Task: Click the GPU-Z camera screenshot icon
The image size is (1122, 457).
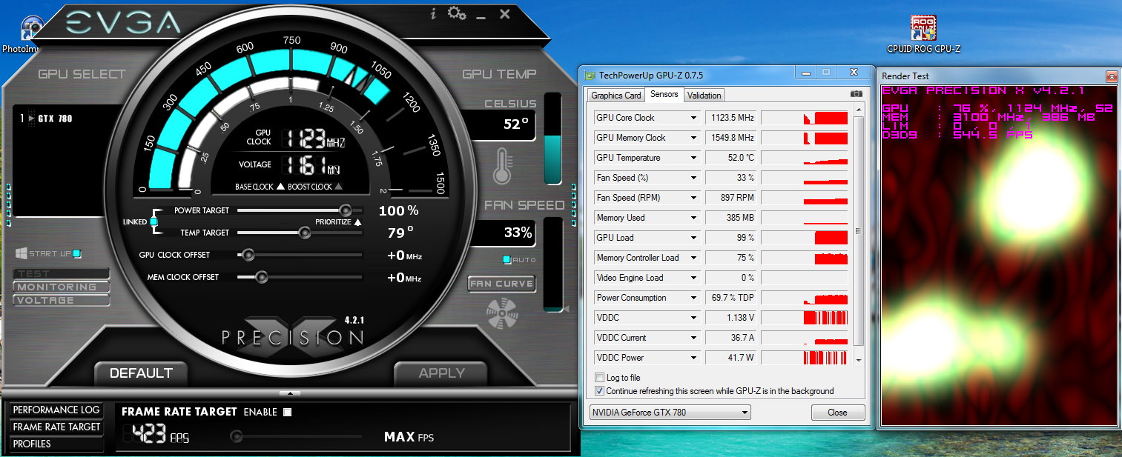Action: [x=856, y=94]
